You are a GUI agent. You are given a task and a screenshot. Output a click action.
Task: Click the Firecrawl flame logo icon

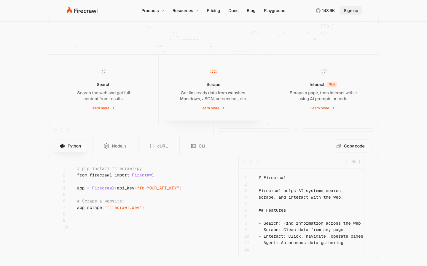coord(69,10)
